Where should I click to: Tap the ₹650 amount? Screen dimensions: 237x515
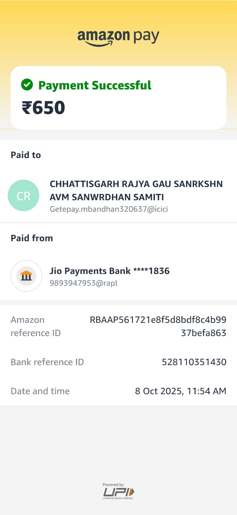click(43, 108)
